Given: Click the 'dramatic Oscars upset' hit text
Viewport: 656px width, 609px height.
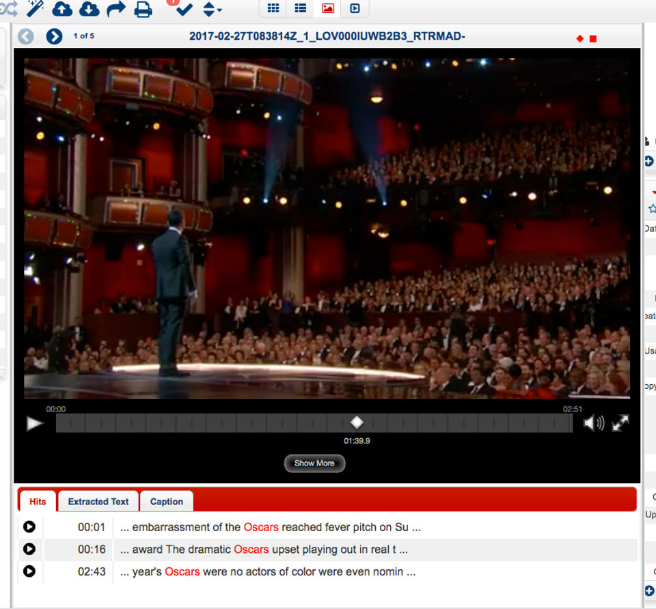Looking at the screenshot, I should pyautogui.click(x=264, y=549).
